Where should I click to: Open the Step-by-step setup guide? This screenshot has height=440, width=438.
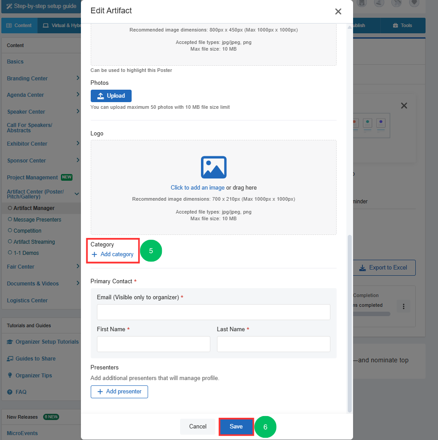41,6
